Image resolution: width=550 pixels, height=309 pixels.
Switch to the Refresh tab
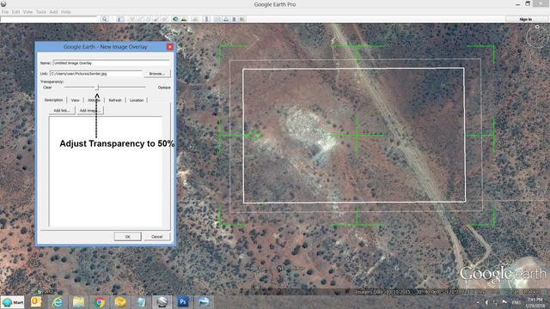click(x=115, y=100)
